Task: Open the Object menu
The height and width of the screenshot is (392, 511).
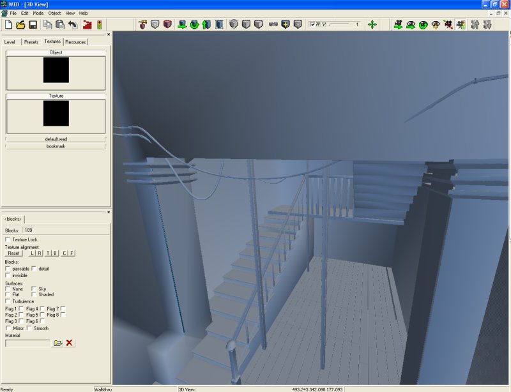Action: pos(55,13)
